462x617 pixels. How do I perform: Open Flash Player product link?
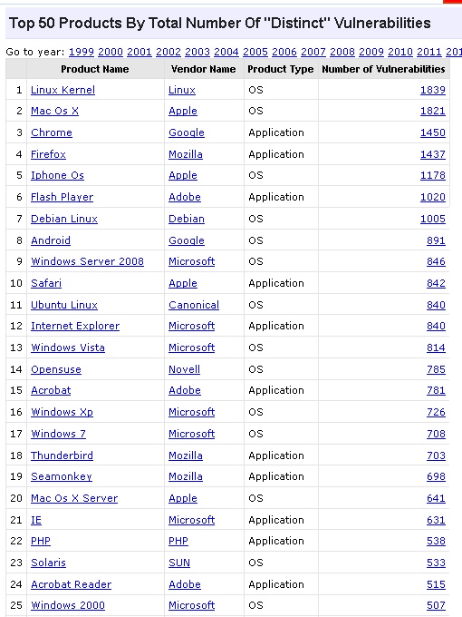63,197
